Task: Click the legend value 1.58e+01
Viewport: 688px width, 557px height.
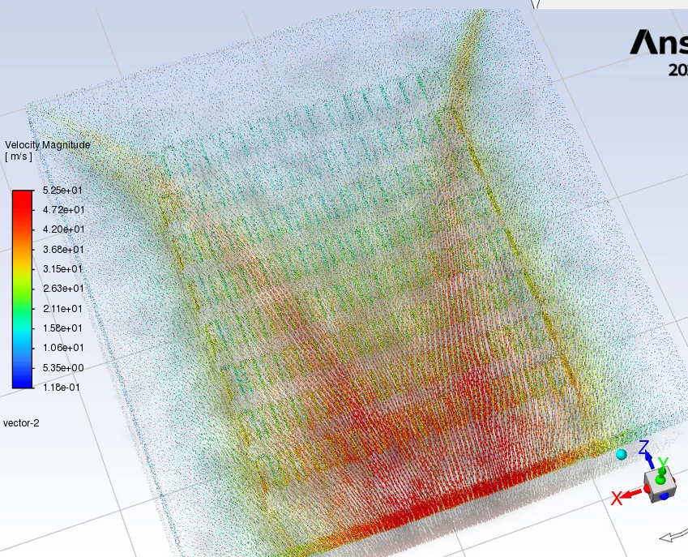Action: (62, 328)
